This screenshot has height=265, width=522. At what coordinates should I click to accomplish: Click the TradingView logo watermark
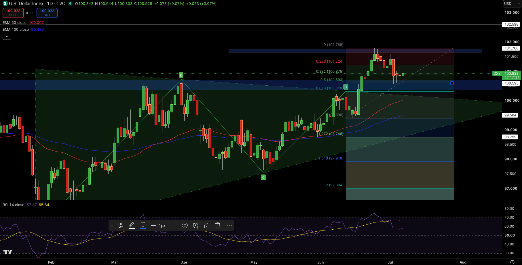[x=8, y=252]
